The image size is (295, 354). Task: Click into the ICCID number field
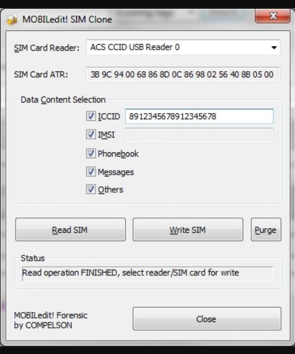199,116
